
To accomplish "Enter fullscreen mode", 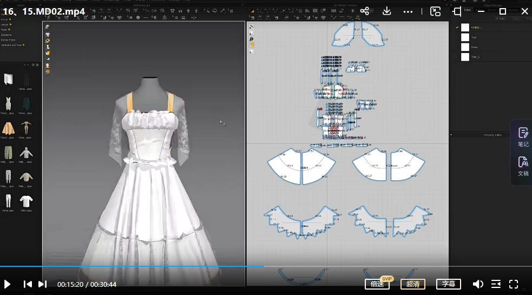I will pyautogui.click(x=514, y=284).
